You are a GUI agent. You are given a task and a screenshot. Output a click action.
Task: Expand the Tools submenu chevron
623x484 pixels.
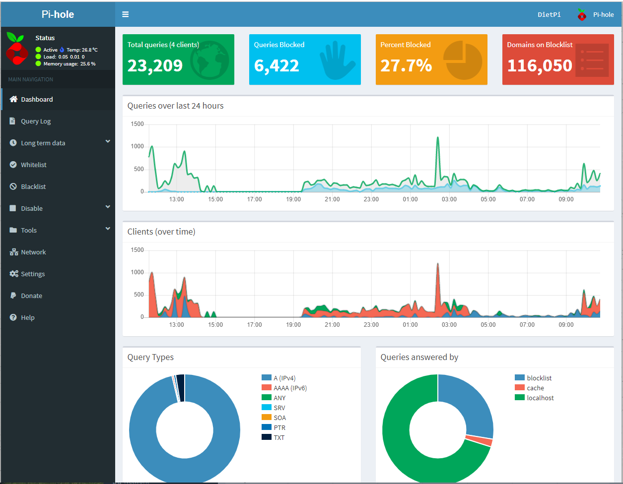click(108, 229)
